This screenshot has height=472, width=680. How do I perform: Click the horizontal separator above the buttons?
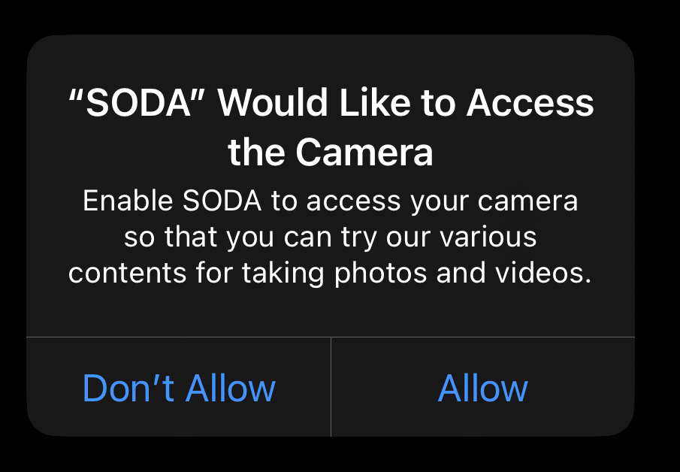tap(331, 337)
